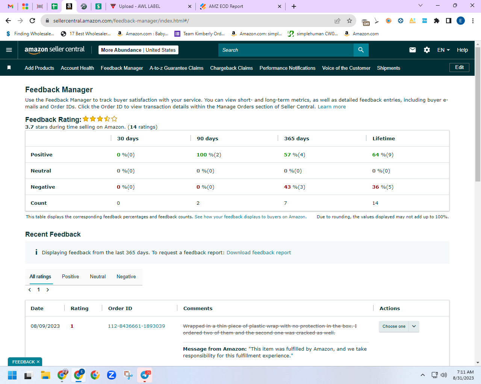Open Add Products in the navigation bar
The width and height of the screenshot is (481, 384).
click(39, 68)
